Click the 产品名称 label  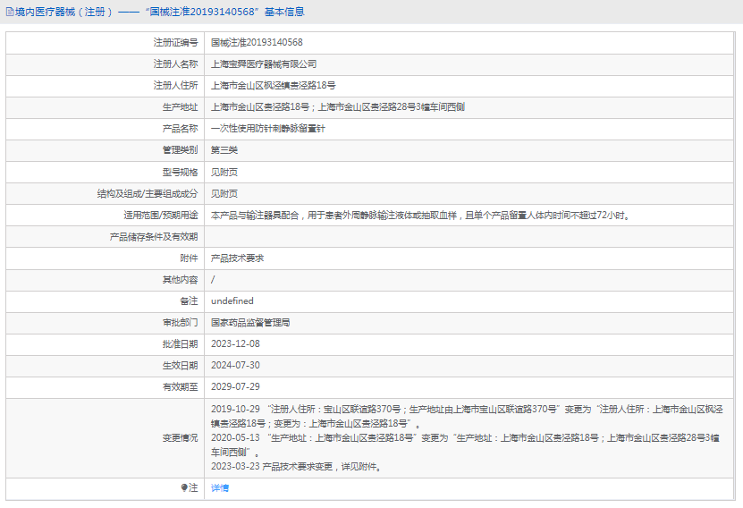[x=180, y=129]
